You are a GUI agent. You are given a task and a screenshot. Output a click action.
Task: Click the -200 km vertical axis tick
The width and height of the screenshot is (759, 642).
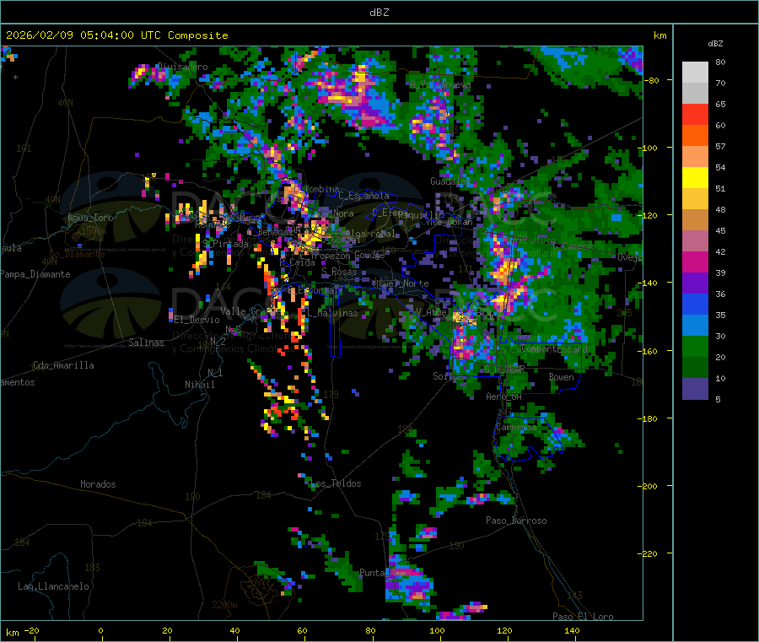(x=649, y=486)
